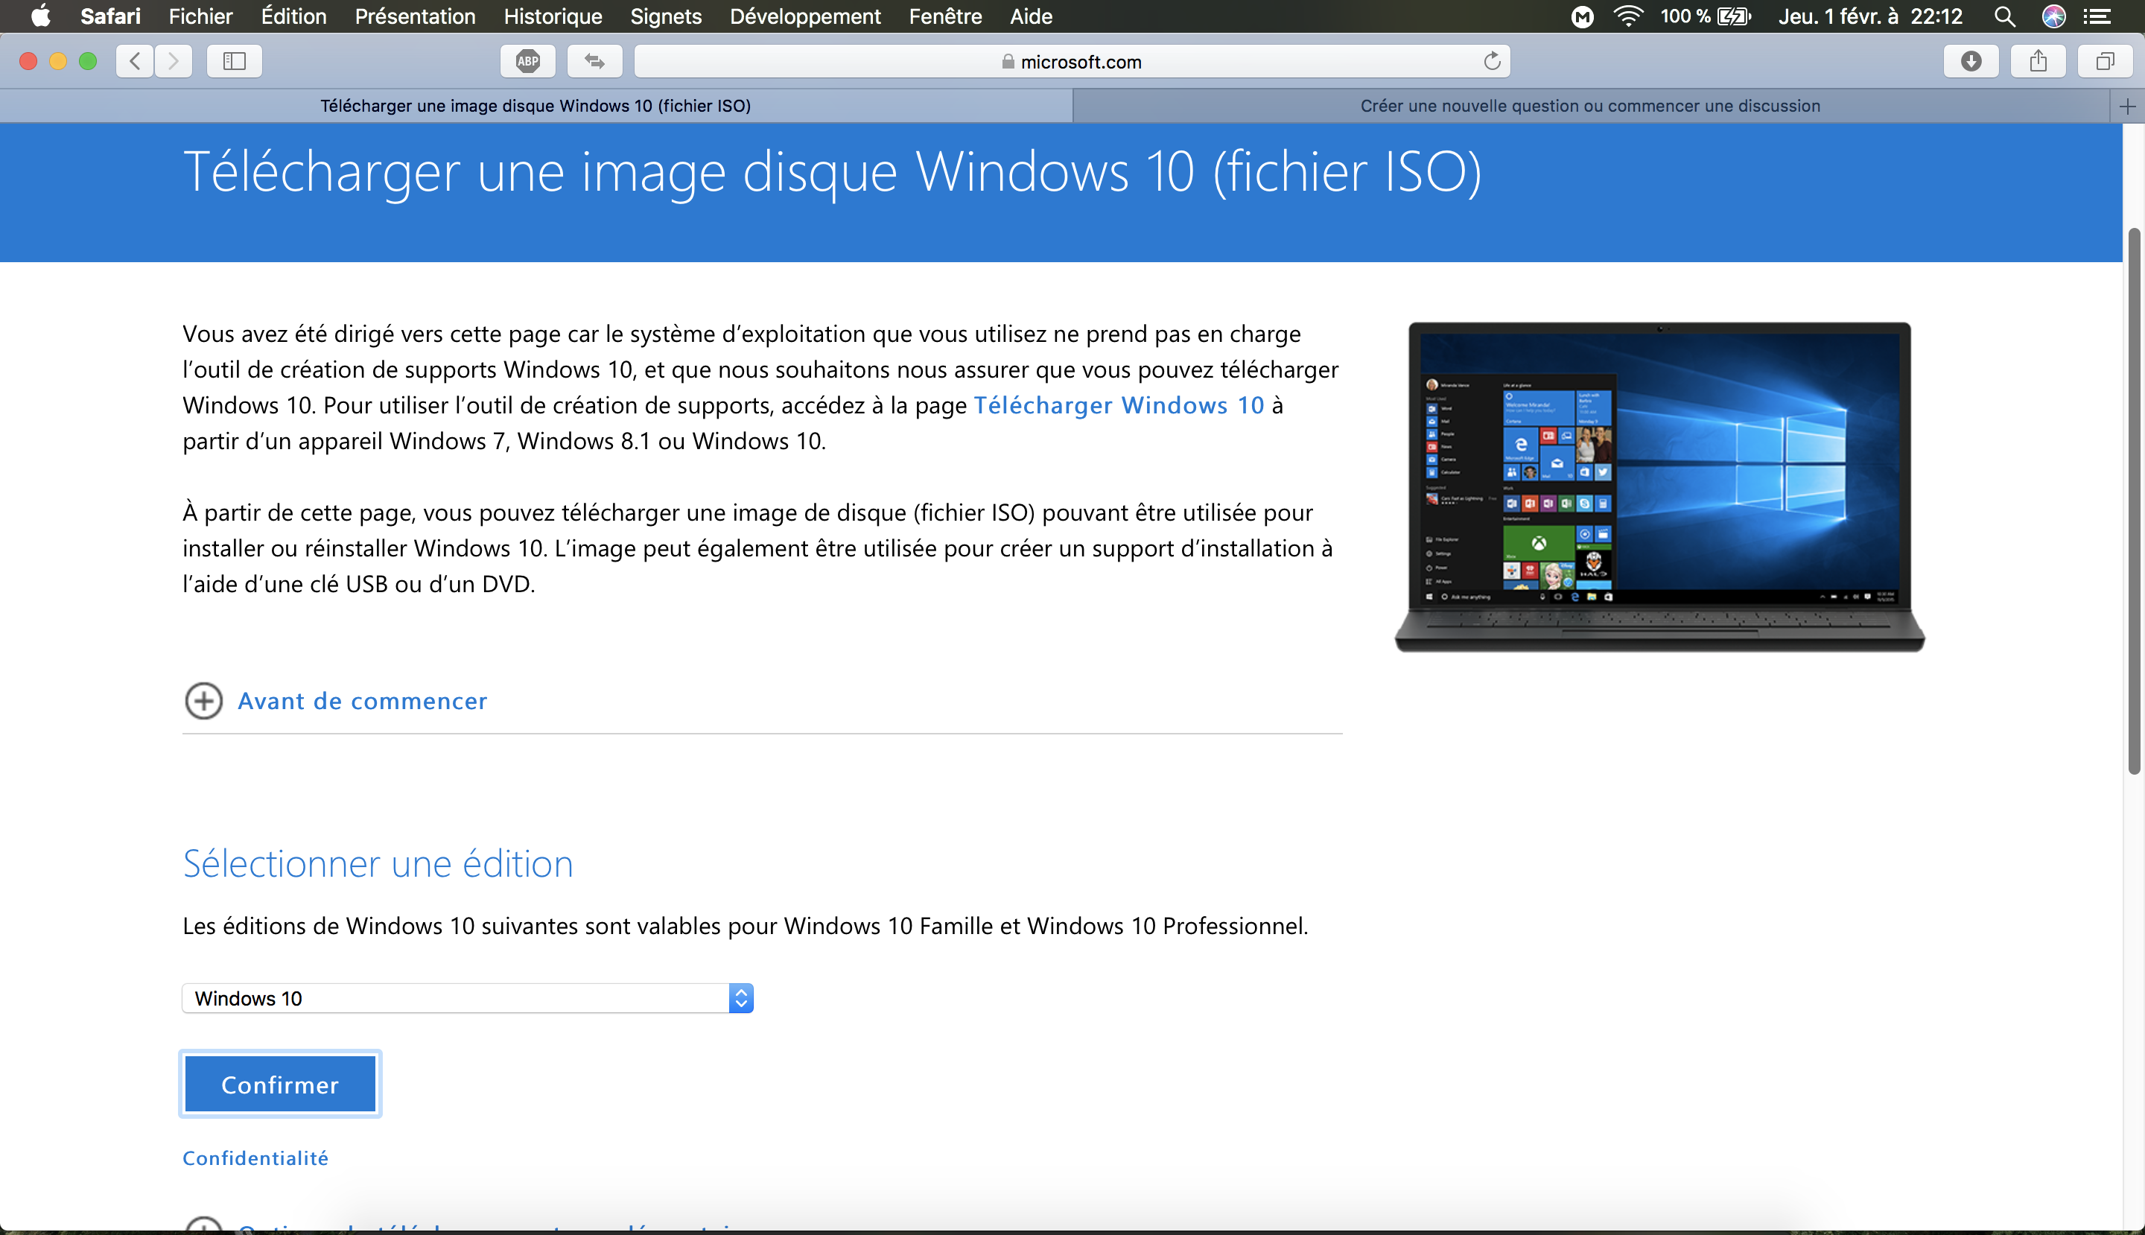Image resolution: width=2145 pixels, height=1235 pixels.
Task: Toggle the Safari sidebar button
Action: click(x=234, y=61)
